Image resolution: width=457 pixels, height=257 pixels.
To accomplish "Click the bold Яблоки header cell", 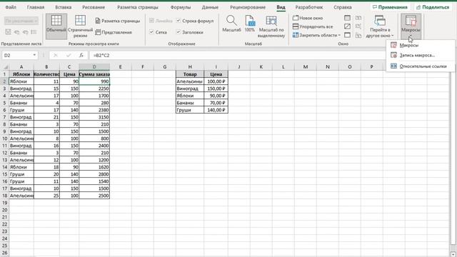I will click(21, 74).
